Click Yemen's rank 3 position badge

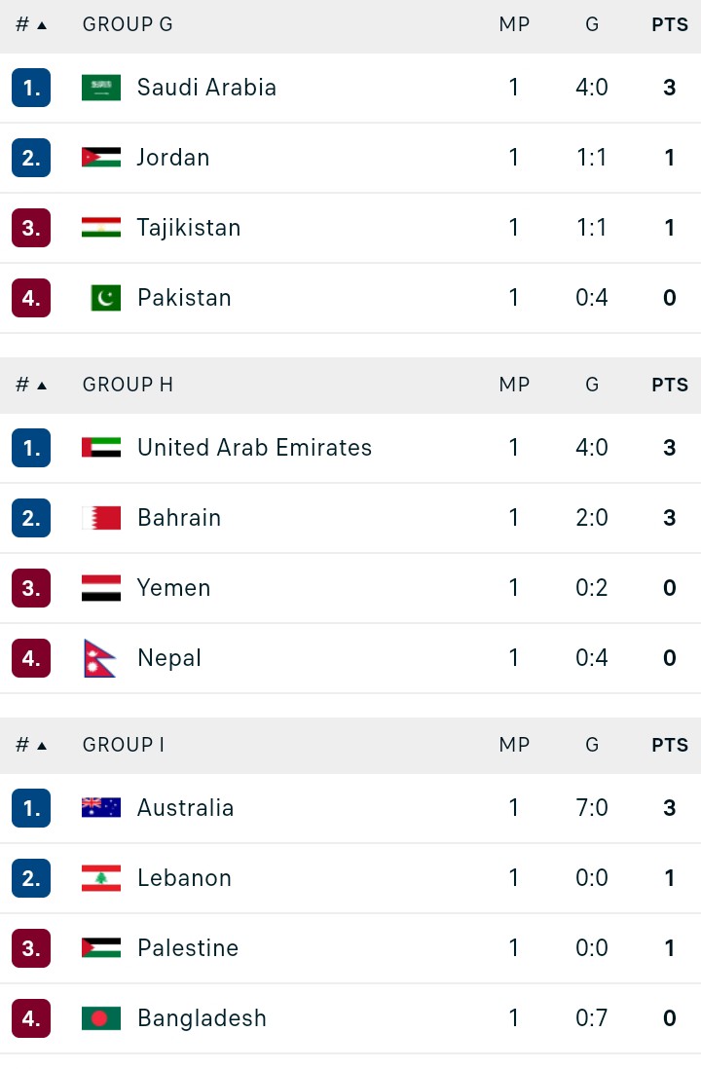31,588
